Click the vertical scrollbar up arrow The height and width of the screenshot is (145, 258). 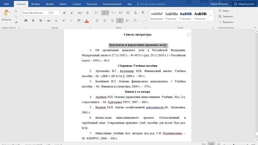pyautogui.click(x=256, y=31)
